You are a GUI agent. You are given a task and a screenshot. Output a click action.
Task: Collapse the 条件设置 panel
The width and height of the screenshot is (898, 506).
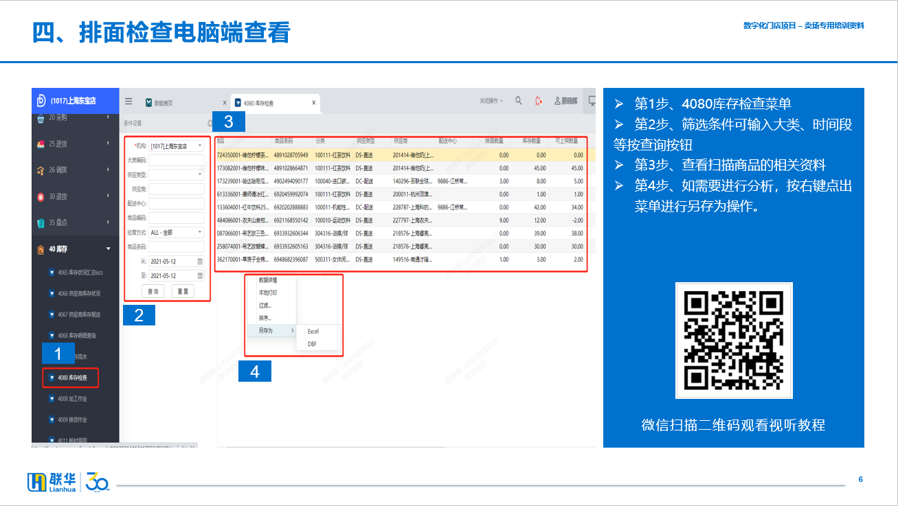point(210,124)
